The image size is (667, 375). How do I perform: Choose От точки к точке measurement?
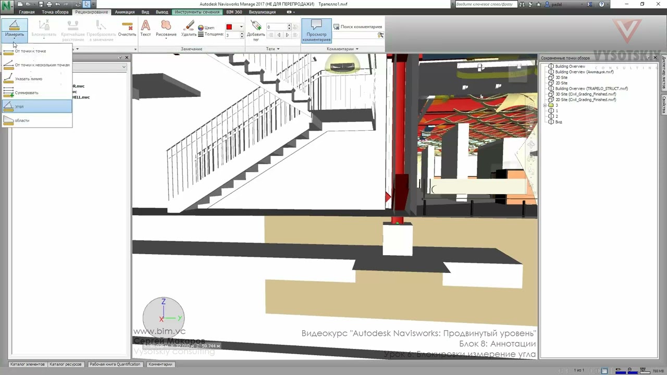(x=37, y=51)
